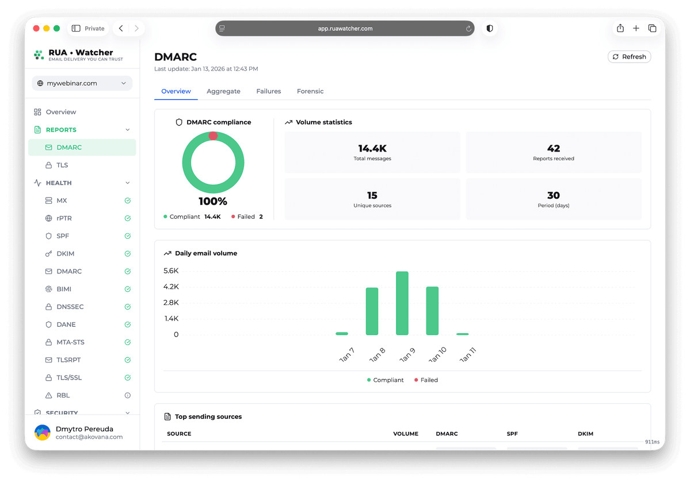Switch to the Overview tab

(x=176, y=91)
